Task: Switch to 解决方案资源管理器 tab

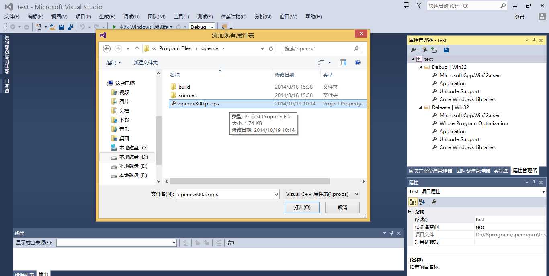Action: coord(430,171)
